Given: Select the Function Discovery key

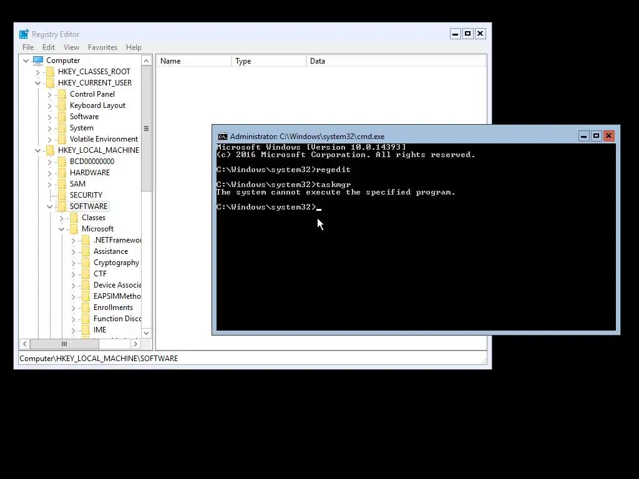Looking at the screenshot, I should 117,319.
